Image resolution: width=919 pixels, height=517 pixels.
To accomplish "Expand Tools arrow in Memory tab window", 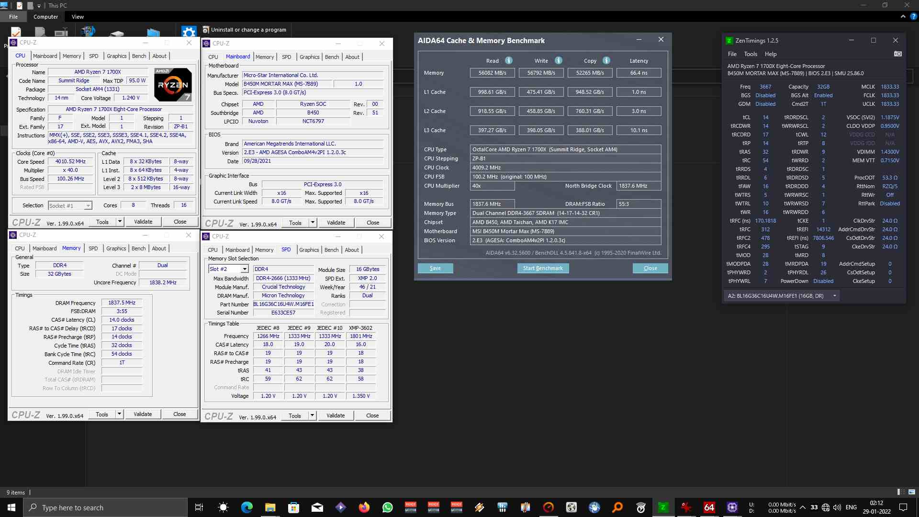I will [119, 414].
